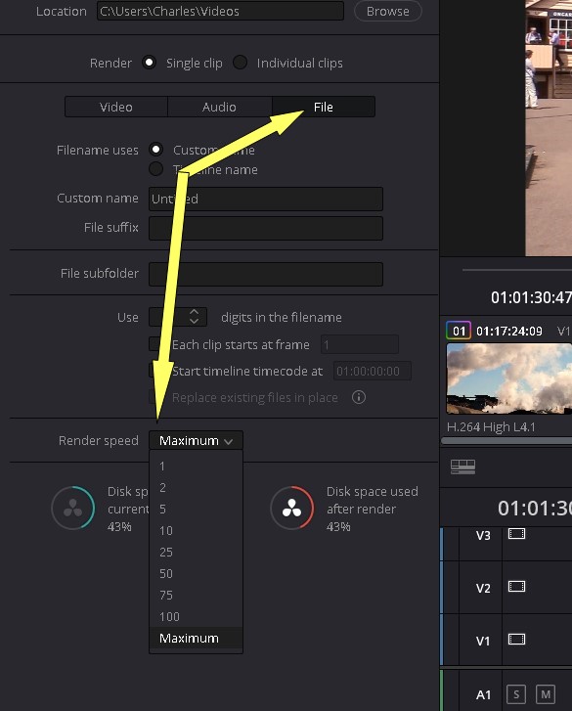
Task: Click the current disk space Resolve icon
Action: click(73, 508)
